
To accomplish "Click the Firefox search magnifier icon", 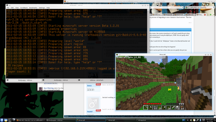I will click(214, 7).
